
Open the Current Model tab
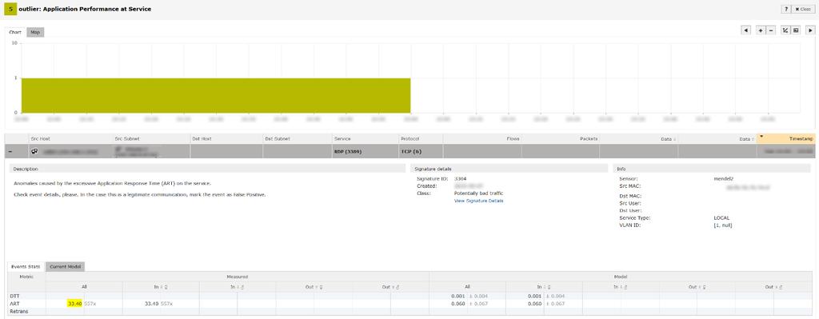66,266
